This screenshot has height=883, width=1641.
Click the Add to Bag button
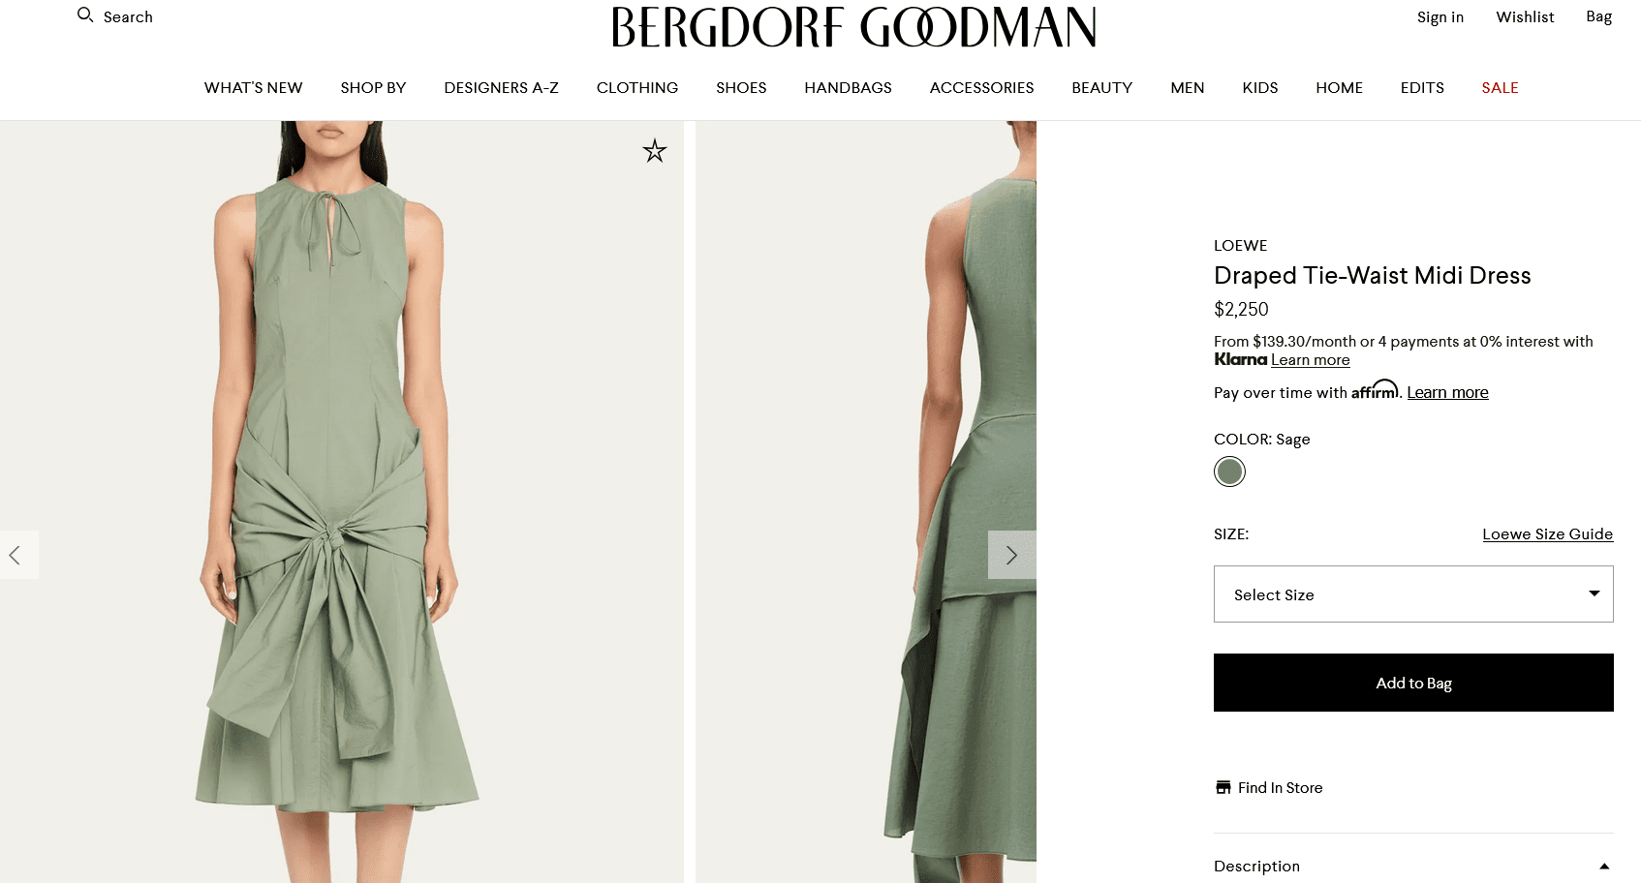click(1412, 683)
